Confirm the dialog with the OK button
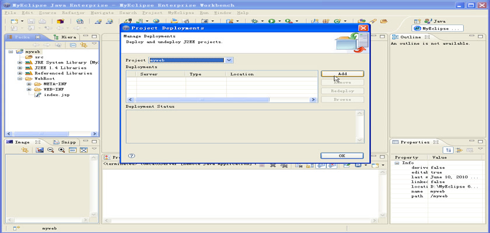 342,156
